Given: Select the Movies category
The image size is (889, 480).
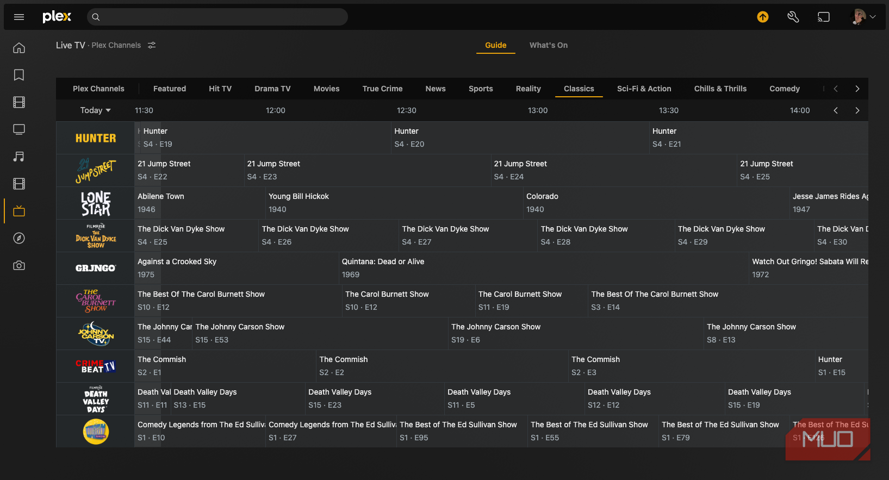Looking at the screenshot, I should [326, 89].
